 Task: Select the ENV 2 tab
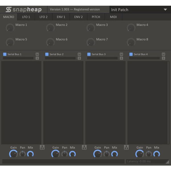pos(78,17)
